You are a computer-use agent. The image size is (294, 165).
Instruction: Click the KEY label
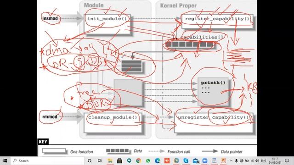coord(43,142)
